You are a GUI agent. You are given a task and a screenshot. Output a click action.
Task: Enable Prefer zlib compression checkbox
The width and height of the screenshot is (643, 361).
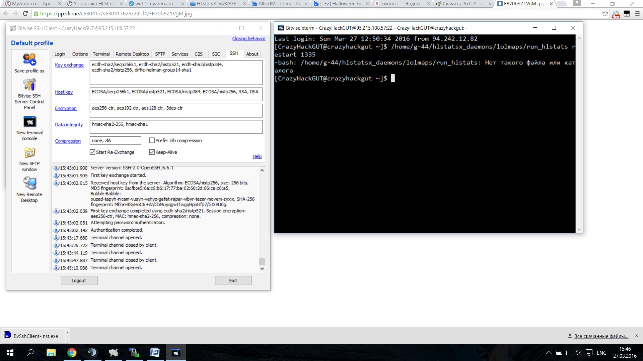pyautogui.click(x=152, y=140)
